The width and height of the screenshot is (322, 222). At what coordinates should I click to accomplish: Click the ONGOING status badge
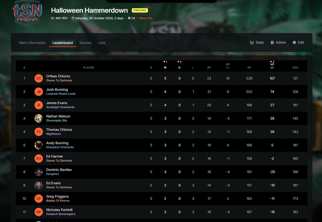tap(140, 10)
